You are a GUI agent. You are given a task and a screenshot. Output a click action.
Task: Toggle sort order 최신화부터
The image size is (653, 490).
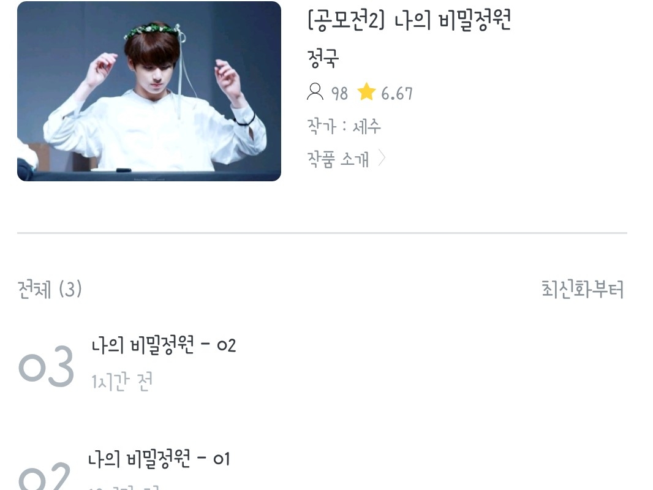[582, 289]
